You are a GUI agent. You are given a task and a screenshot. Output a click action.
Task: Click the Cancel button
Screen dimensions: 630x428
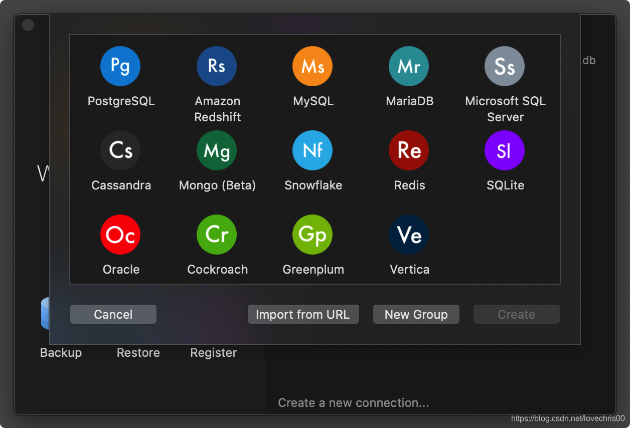(x=113, y=314)
